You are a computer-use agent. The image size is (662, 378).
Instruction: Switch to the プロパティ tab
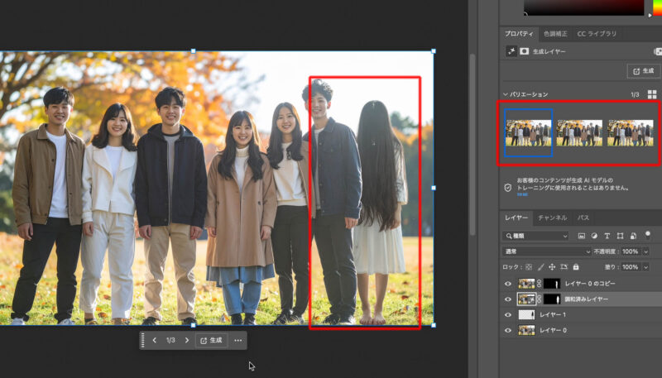pos(519,34)
